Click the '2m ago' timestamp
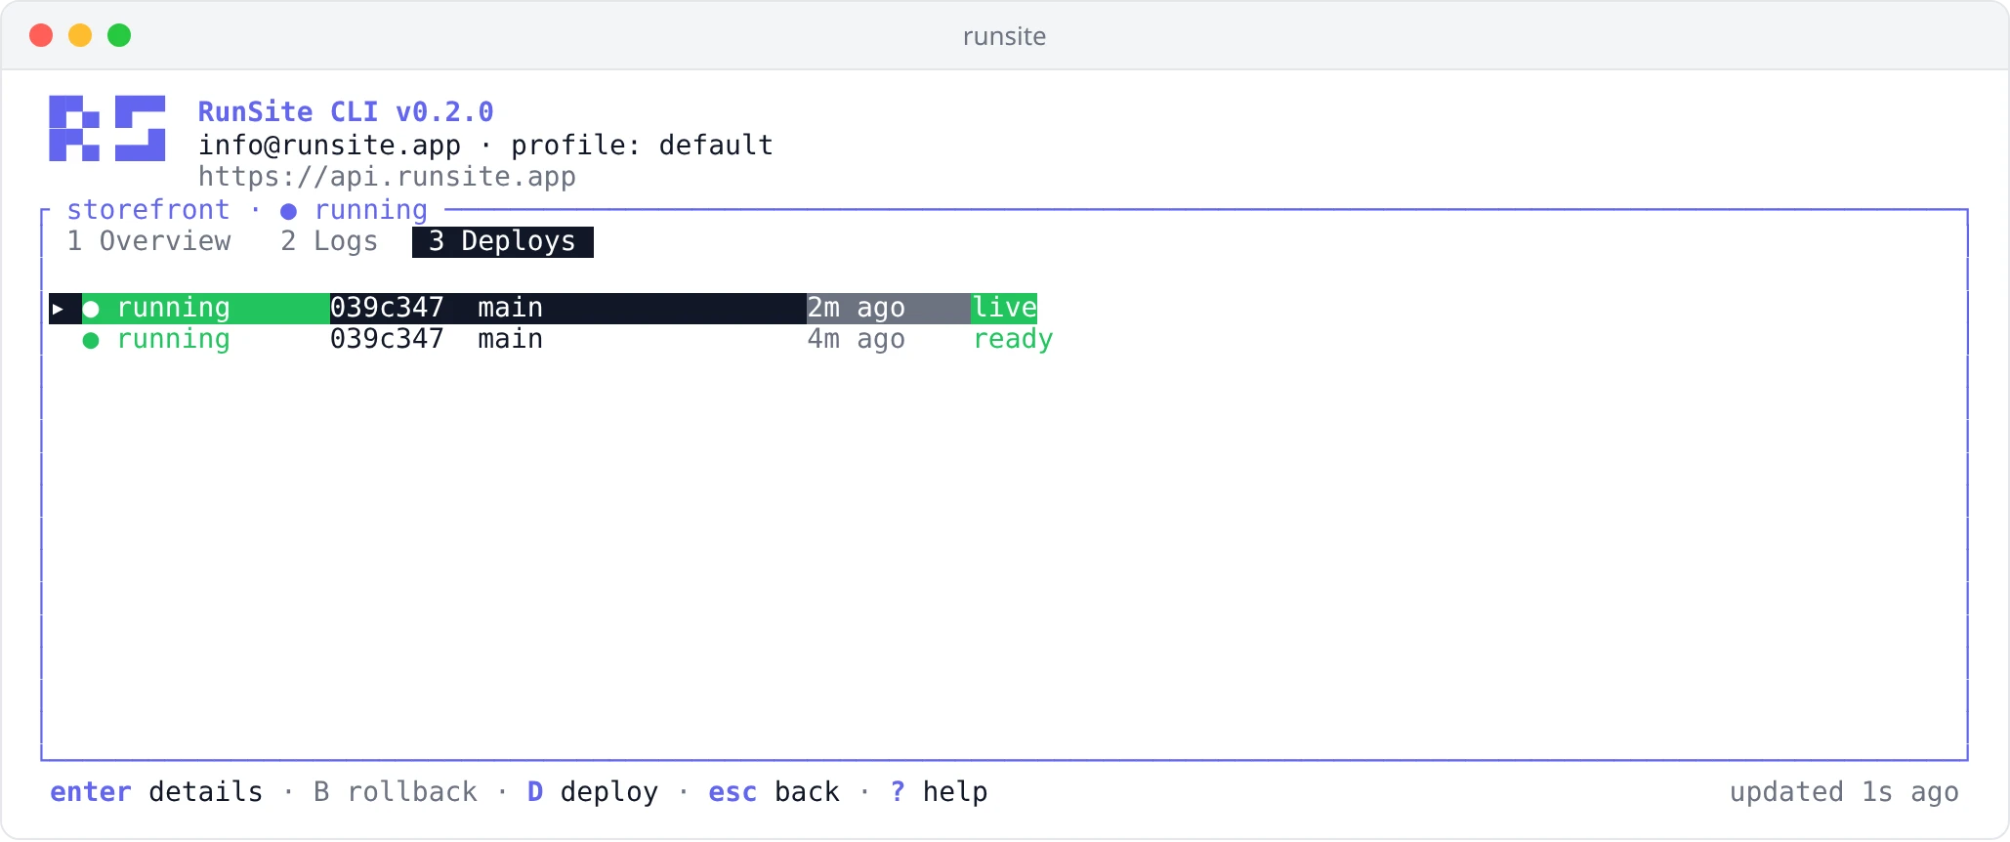 click(856, 309)
